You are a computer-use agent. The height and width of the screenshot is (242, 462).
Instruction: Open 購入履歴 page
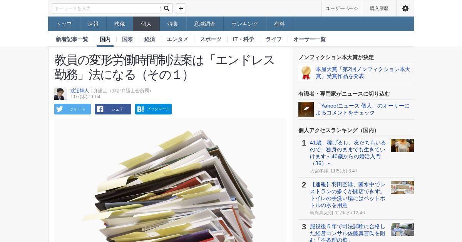point(379,8)
